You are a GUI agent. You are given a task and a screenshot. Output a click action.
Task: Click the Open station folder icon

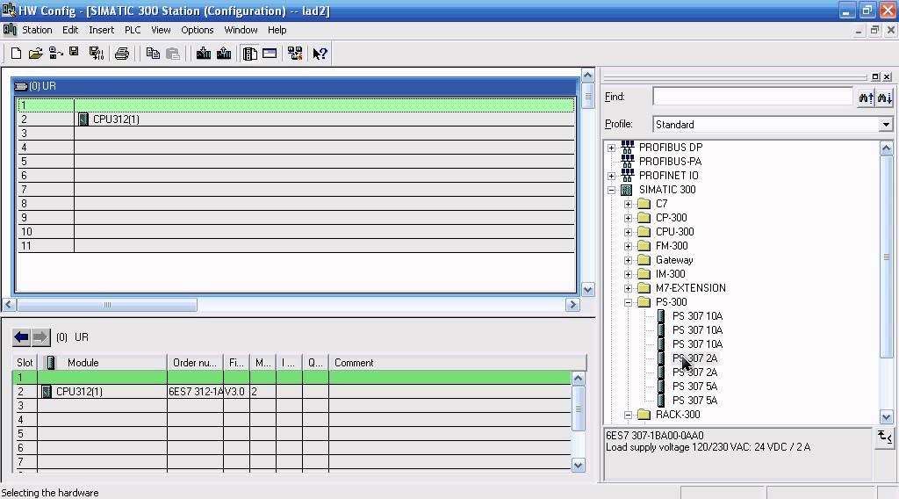[x=35, y=54]
